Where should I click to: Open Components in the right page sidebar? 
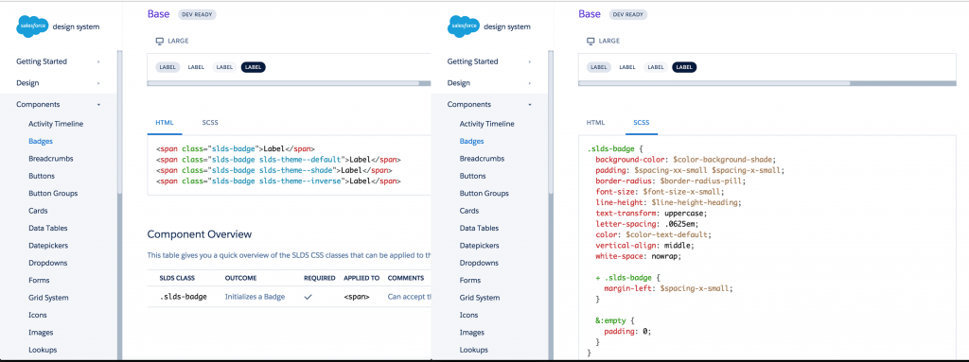(469, 104)
